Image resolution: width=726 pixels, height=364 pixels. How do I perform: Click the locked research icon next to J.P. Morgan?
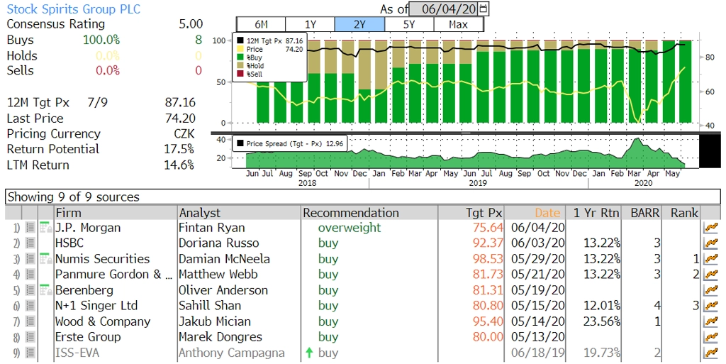[x=46, y=227]
